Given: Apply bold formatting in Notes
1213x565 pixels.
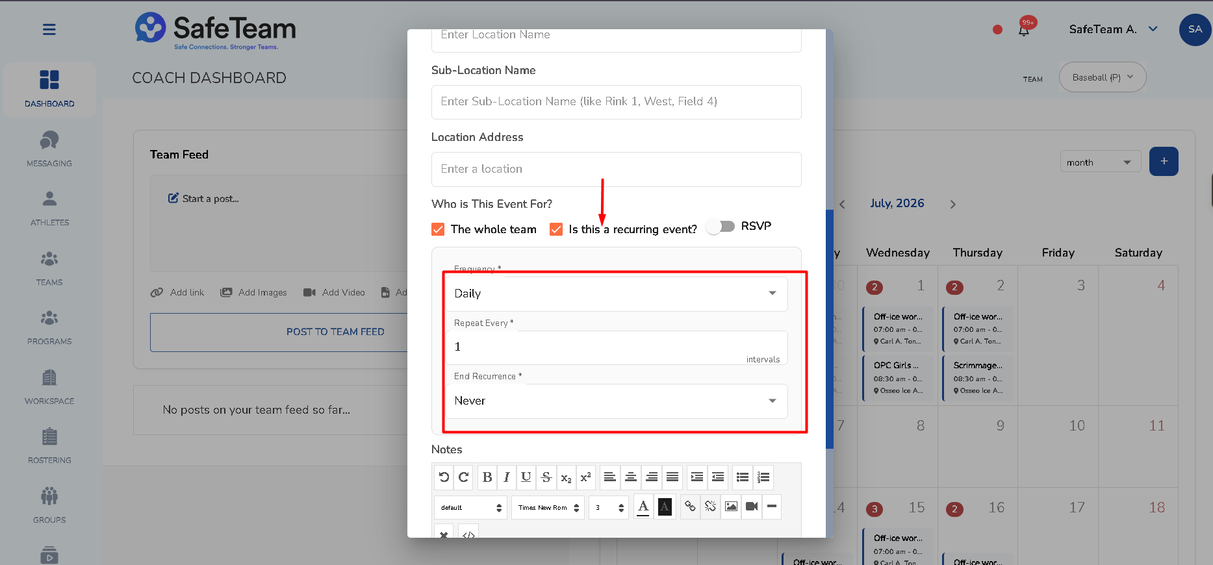Looking at the screenshot, I should (x=487, y=477).
